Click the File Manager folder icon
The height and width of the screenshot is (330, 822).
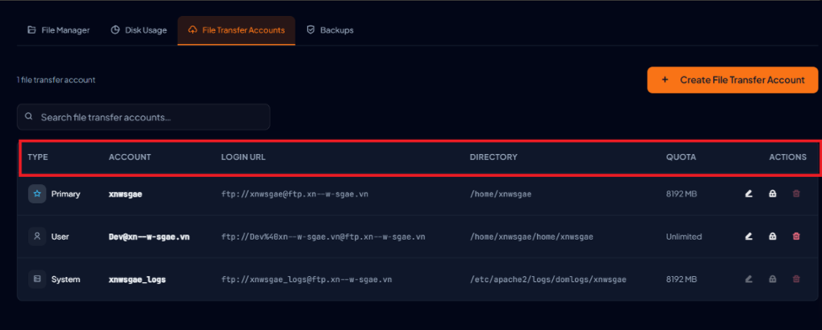click(x=32, y=29)
